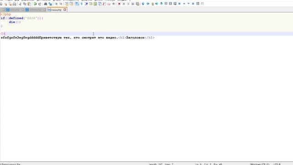Click the blue right-arrow plugin icon
The image size is (293, 165).
tap(157, 4)
